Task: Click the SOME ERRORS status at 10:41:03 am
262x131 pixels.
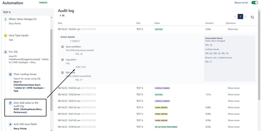Action: [161, 120]
